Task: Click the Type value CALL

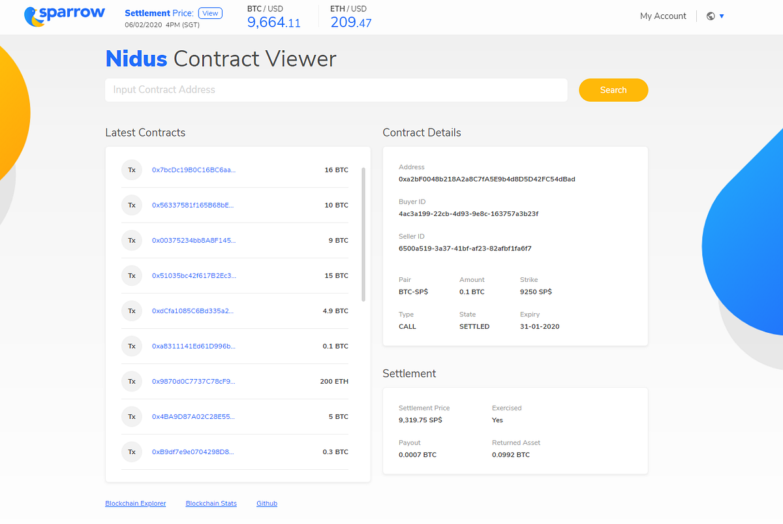Action: [x=407, y=326]
